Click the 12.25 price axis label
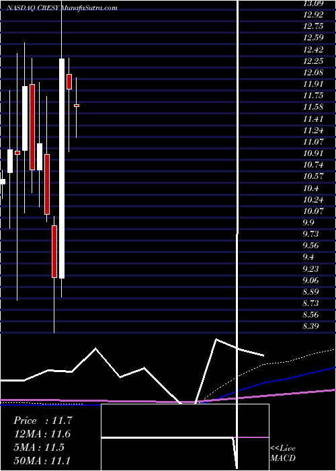This screenshot has width=336, height=471. click(x=314, y=61)
